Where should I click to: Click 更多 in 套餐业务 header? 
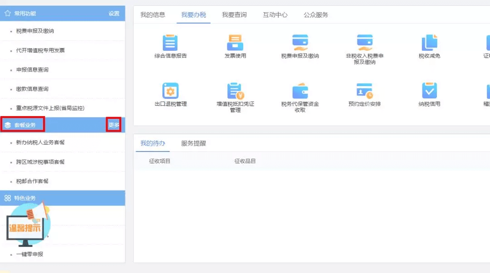click(x=114, y=125)
